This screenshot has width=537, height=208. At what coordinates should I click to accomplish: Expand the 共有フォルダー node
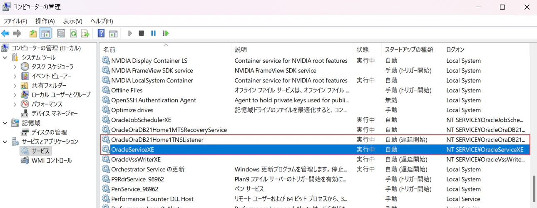[x=15, y=85]
